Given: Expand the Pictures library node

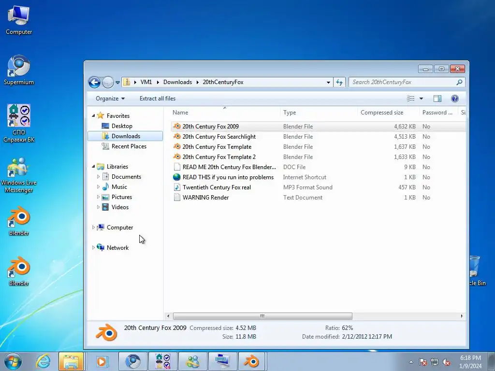Looking at the screenshot, I should pyautogui.click(x=98, y=197).
